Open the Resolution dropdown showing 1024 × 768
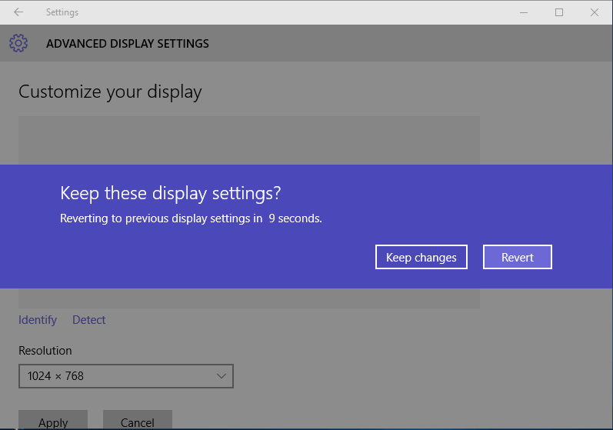This screenshot has width=613, height=430. [126, 376]
